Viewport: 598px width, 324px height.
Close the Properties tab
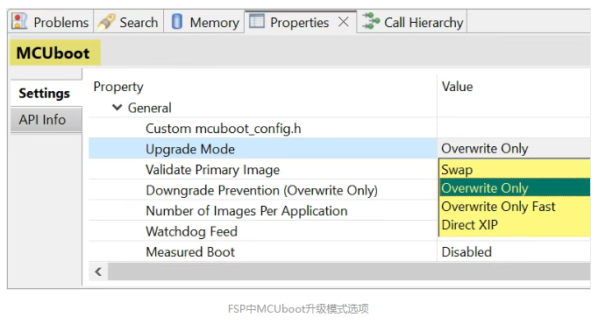click(343, 22)
